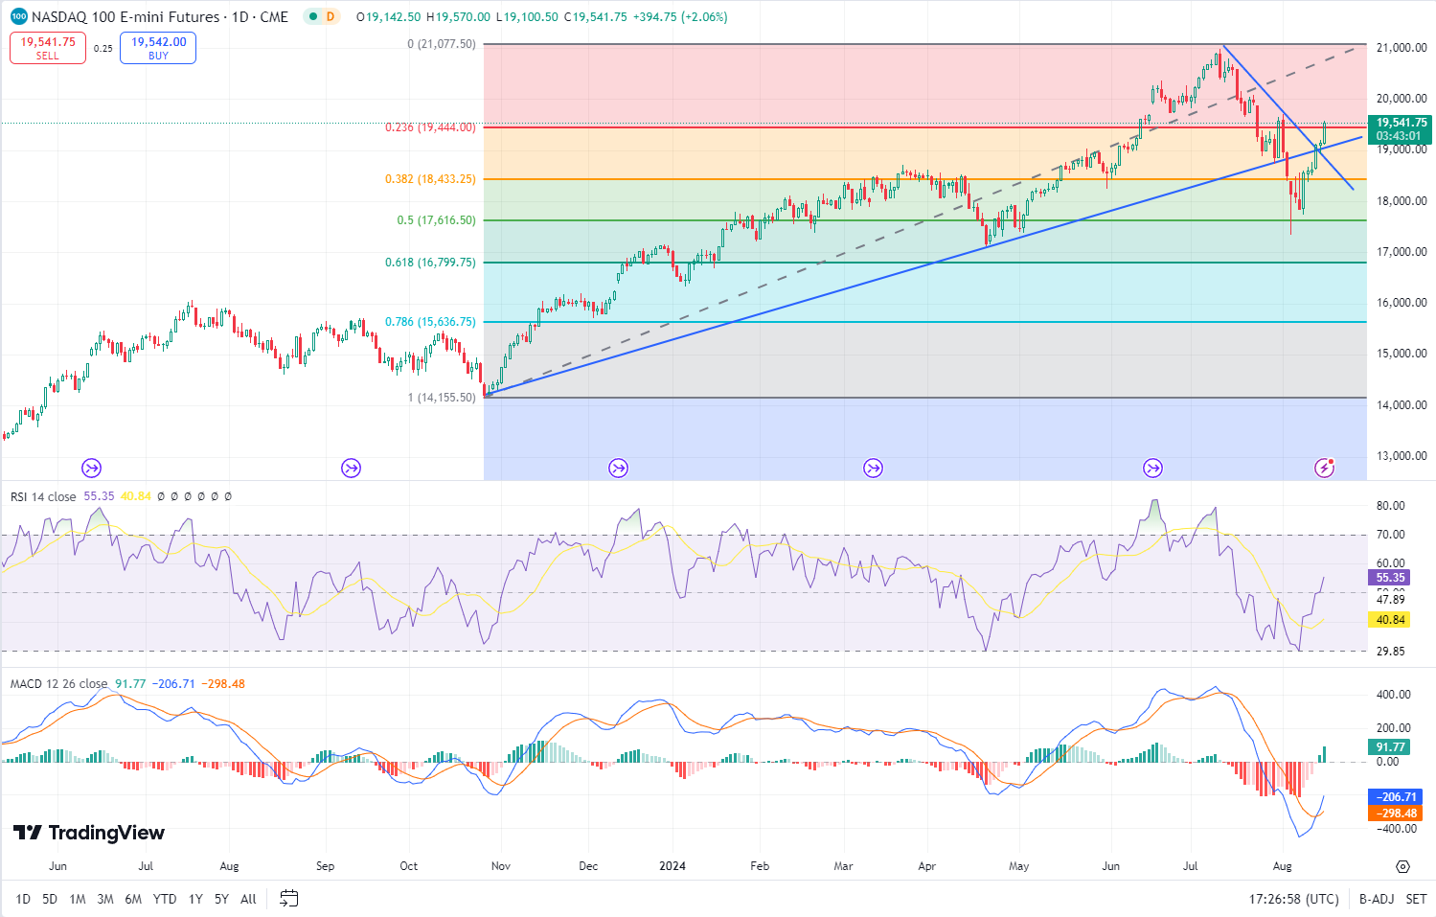Switch to the YTD timeframe
Screen dimensions: 1436x917
[x=164, y=899]
